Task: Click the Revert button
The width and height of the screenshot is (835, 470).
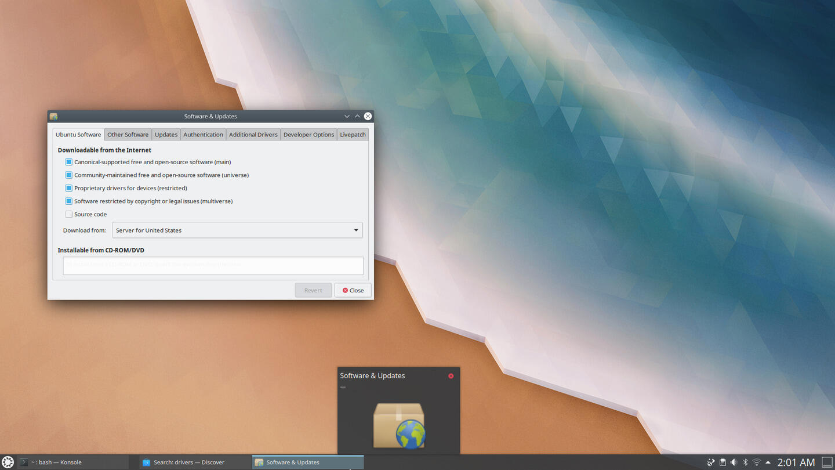Action: pyautogui.click(x=313, y=290)
